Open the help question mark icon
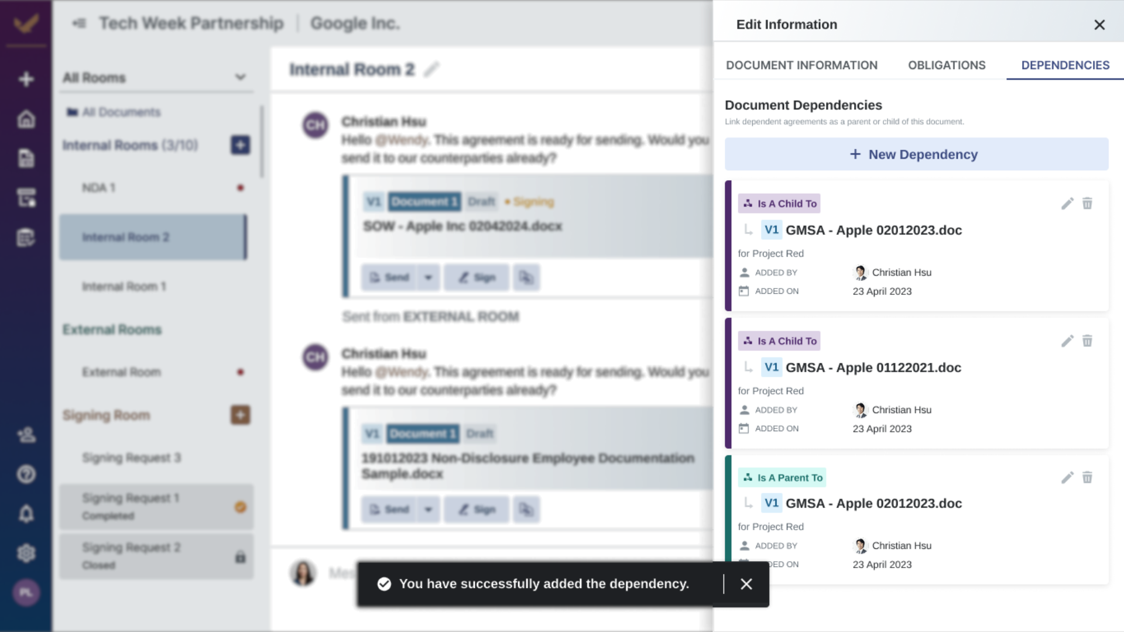This screenshot has width=1124, height=632. [26, 474]
